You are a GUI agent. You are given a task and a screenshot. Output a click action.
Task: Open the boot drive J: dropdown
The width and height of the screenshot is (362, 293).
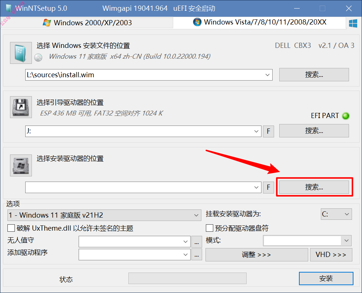click(x=256, y=131)
